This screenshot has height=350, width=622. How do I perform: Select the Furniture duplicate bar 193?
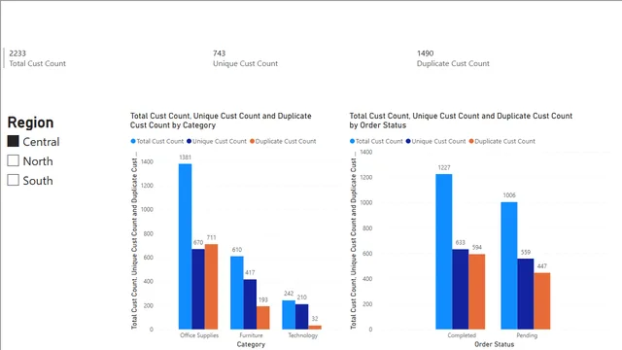263,318
